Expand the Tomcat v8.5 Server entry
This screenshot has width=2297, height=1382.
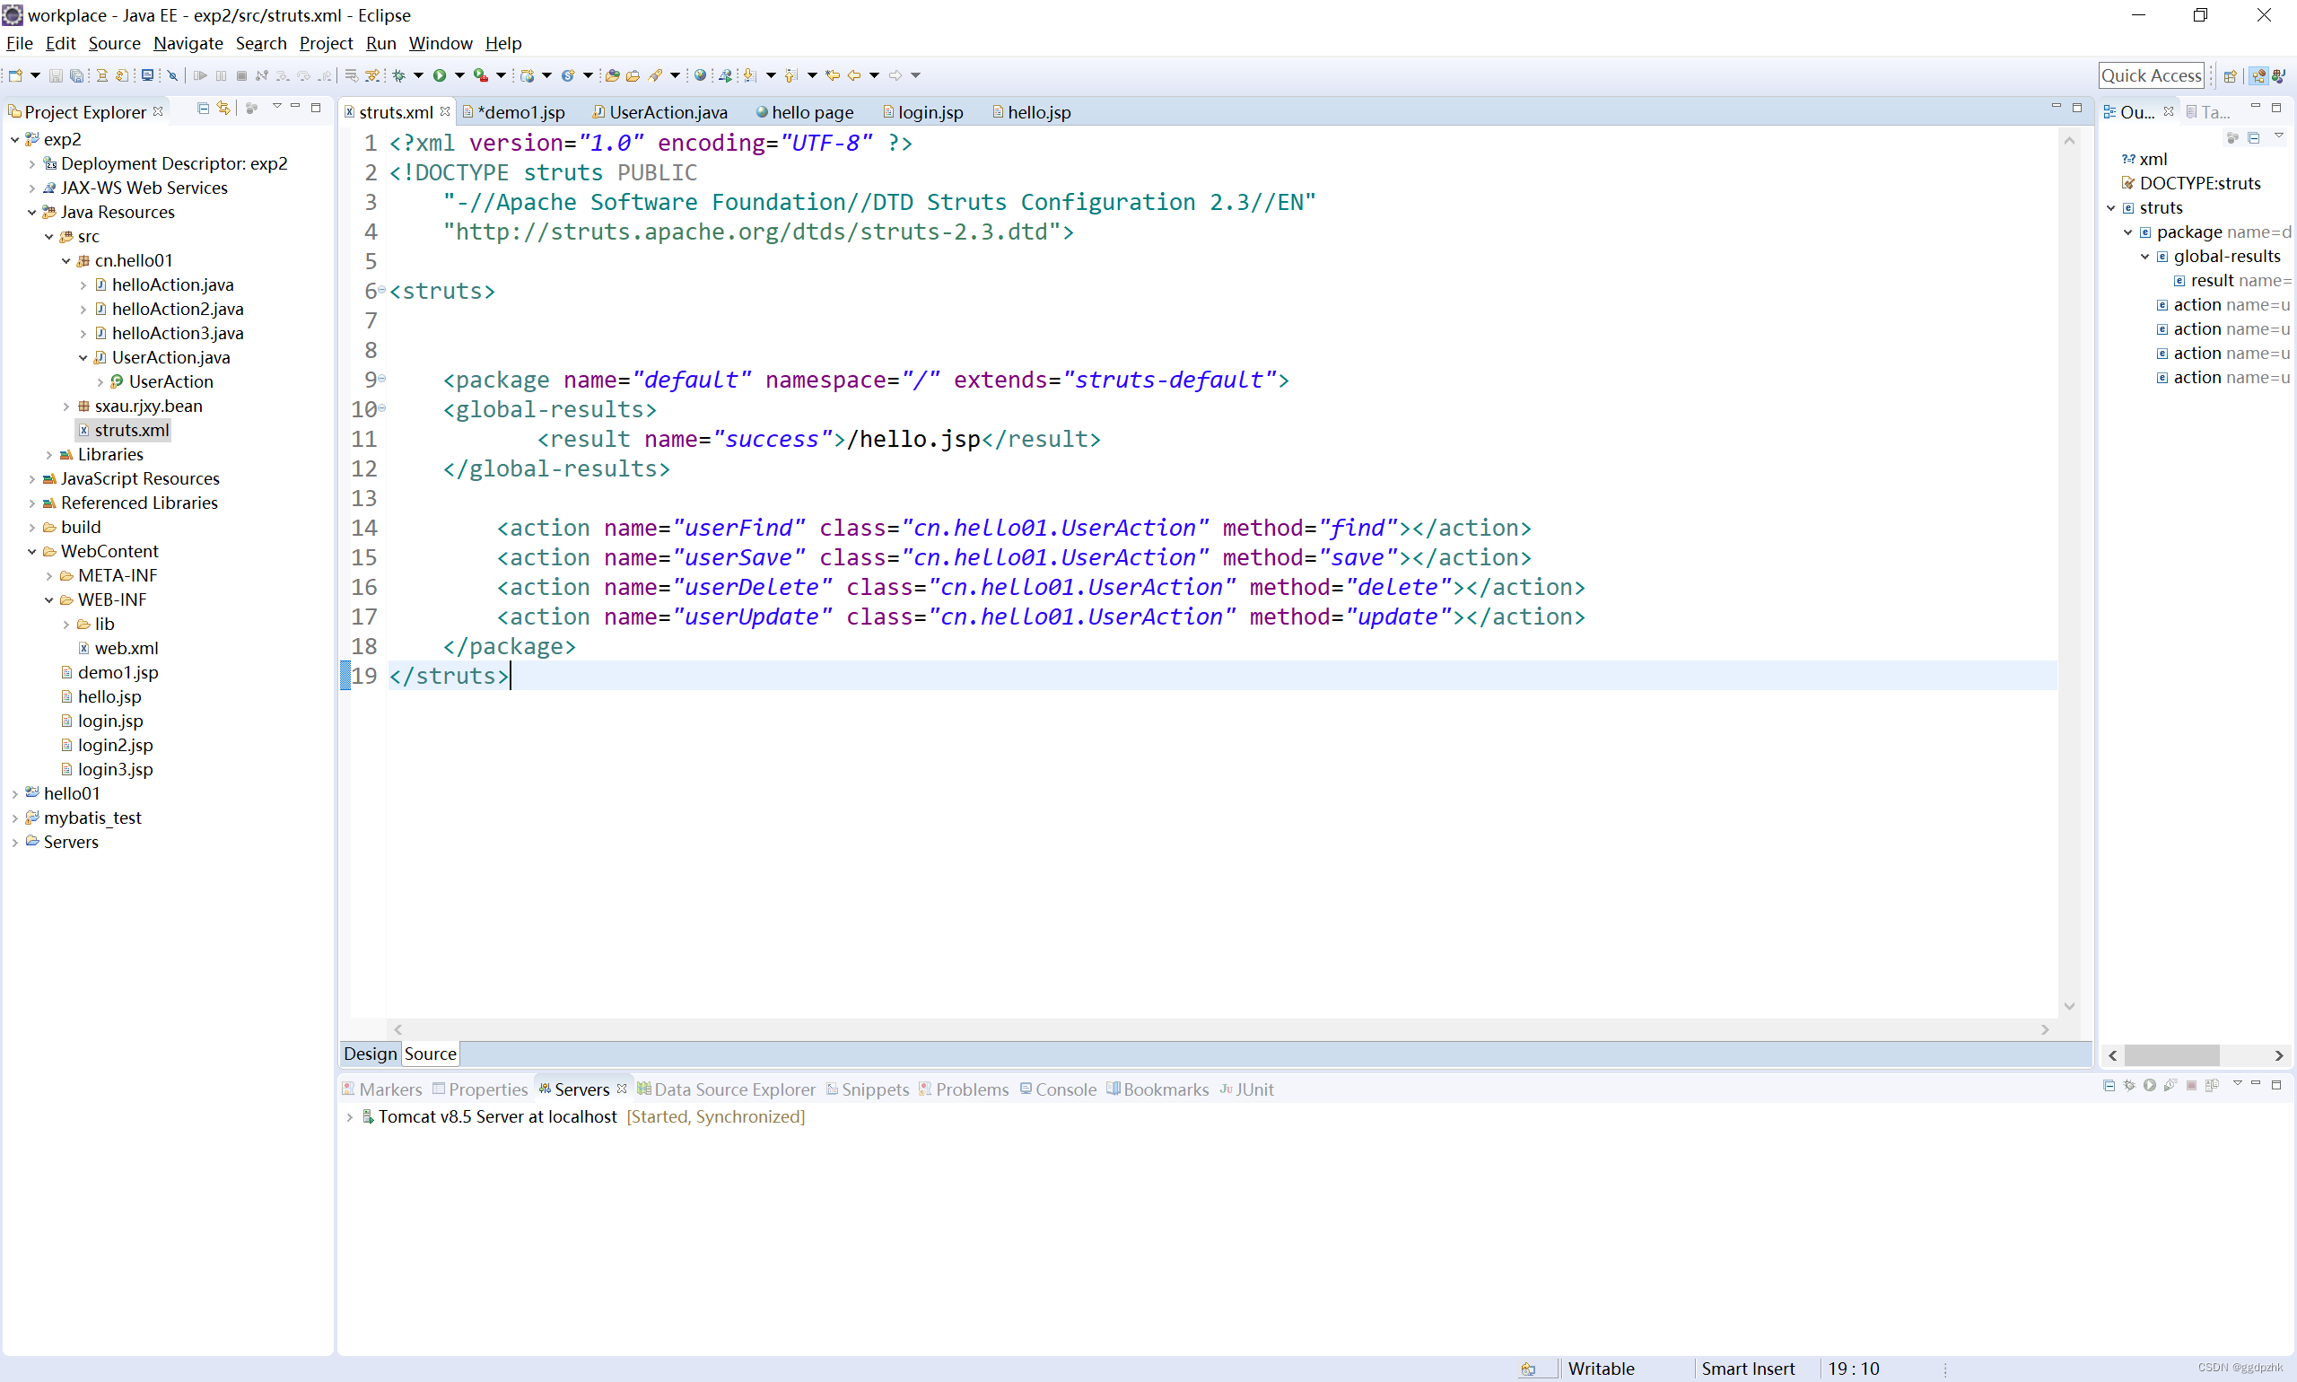349,1116
